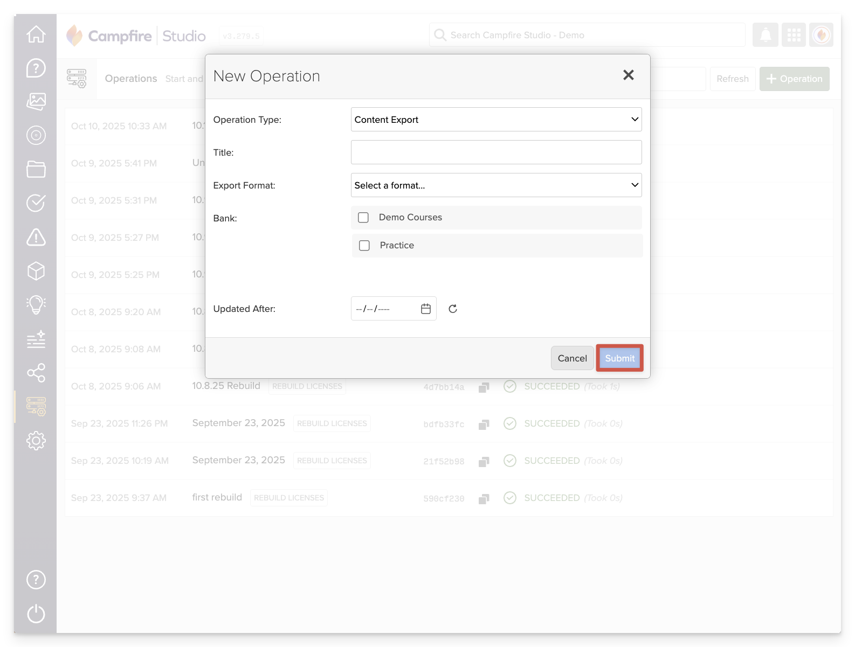Image resolution: width=855 pixels, height=647 pixels.
Task: Click the share nodes icon in sidebar
Action: pyautogui.click(x=36, y=373)
